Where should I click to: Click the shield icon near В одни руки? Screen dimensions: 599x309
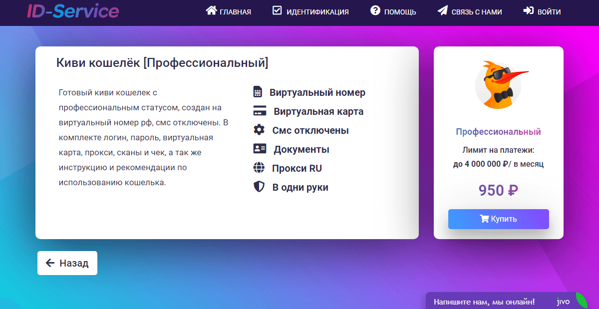[x=259, y=187]
